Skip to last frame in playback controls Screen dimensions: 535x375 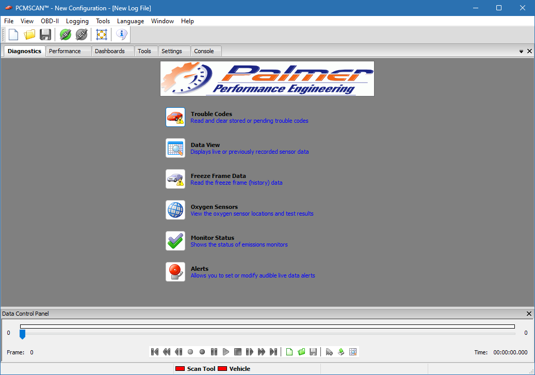coord(274,351)
